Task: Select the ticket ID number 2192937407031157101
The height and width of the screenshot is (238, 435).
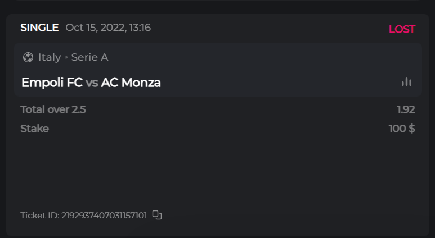Action: (x=104, y=216)
